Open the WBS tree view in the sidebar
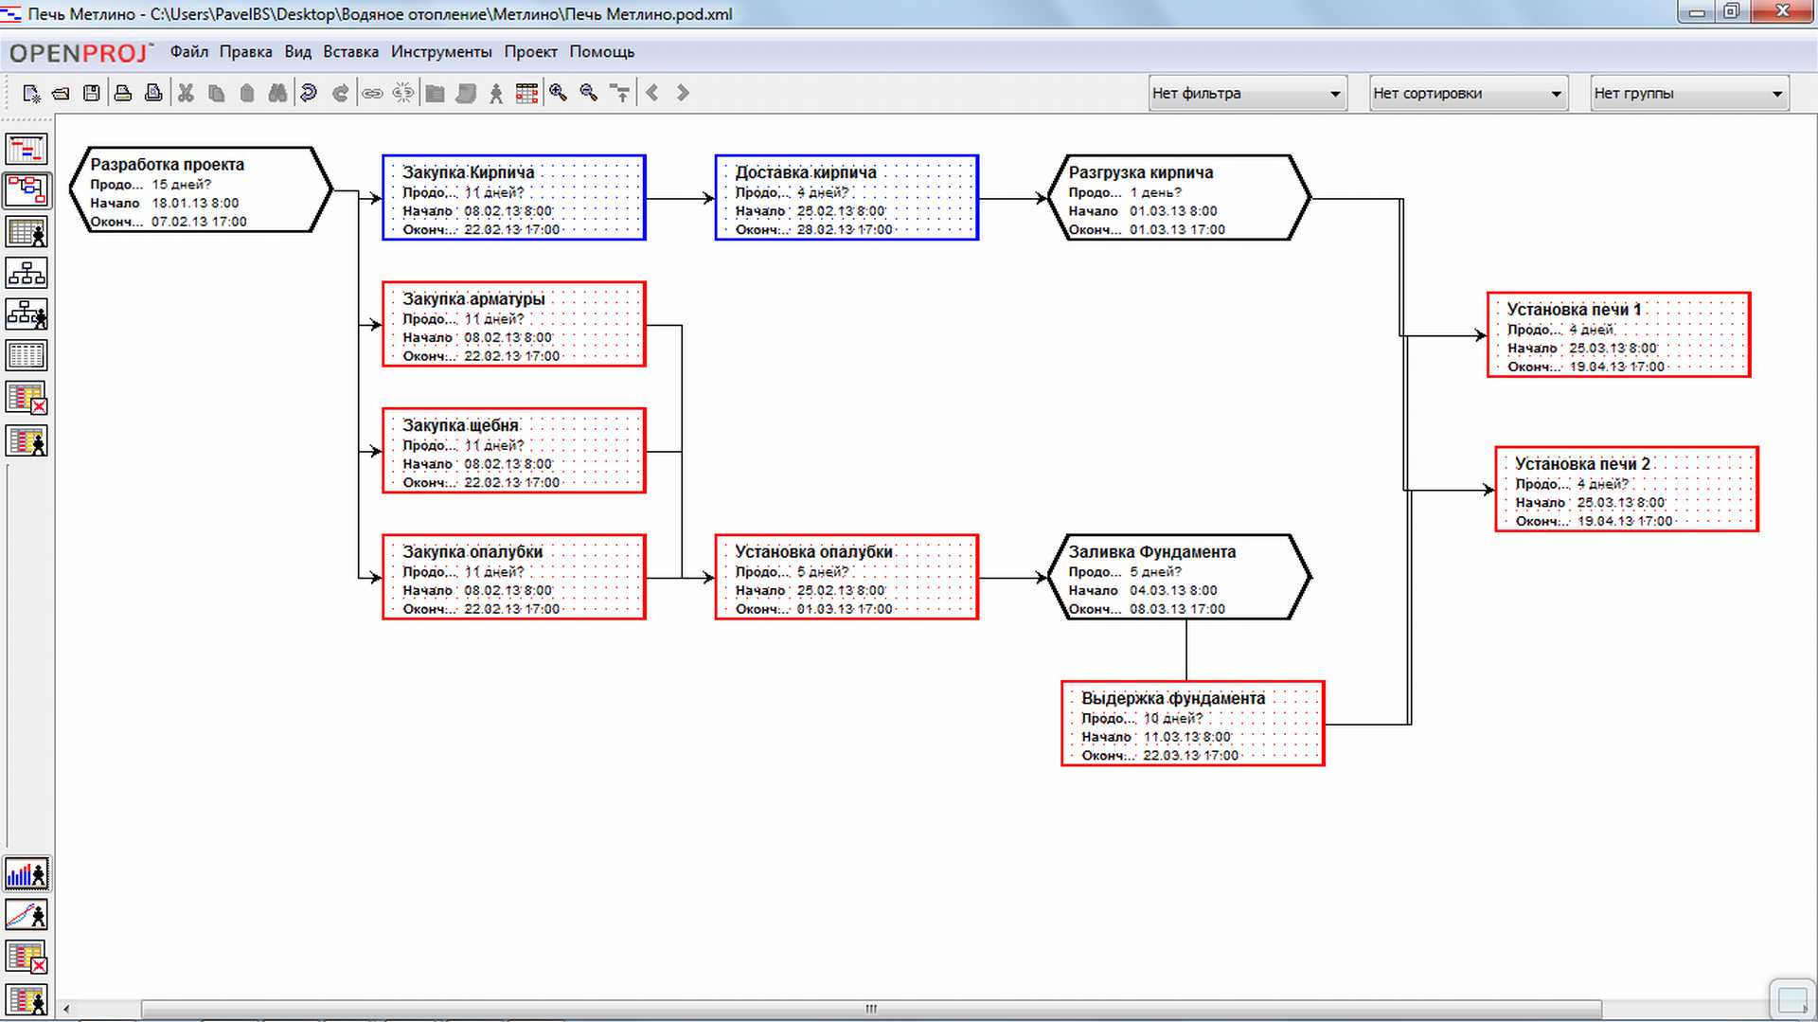The image size is (1818, 1022). (26, 274)
